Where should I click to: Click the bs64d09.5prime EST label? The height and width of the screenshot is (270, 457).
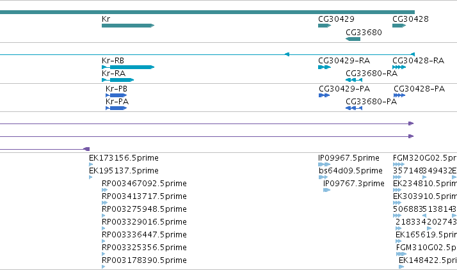pos(351,171)
